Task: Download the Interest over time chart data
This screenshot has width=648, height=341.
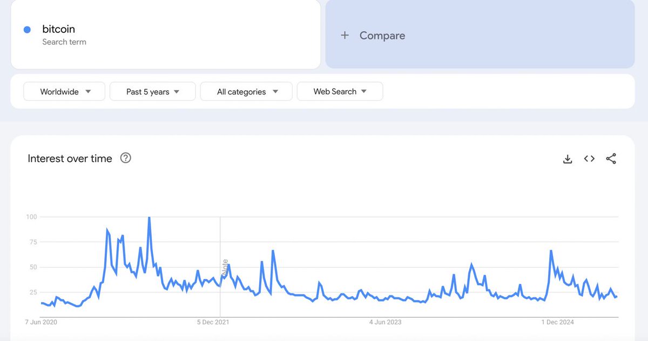Action: 568,158
